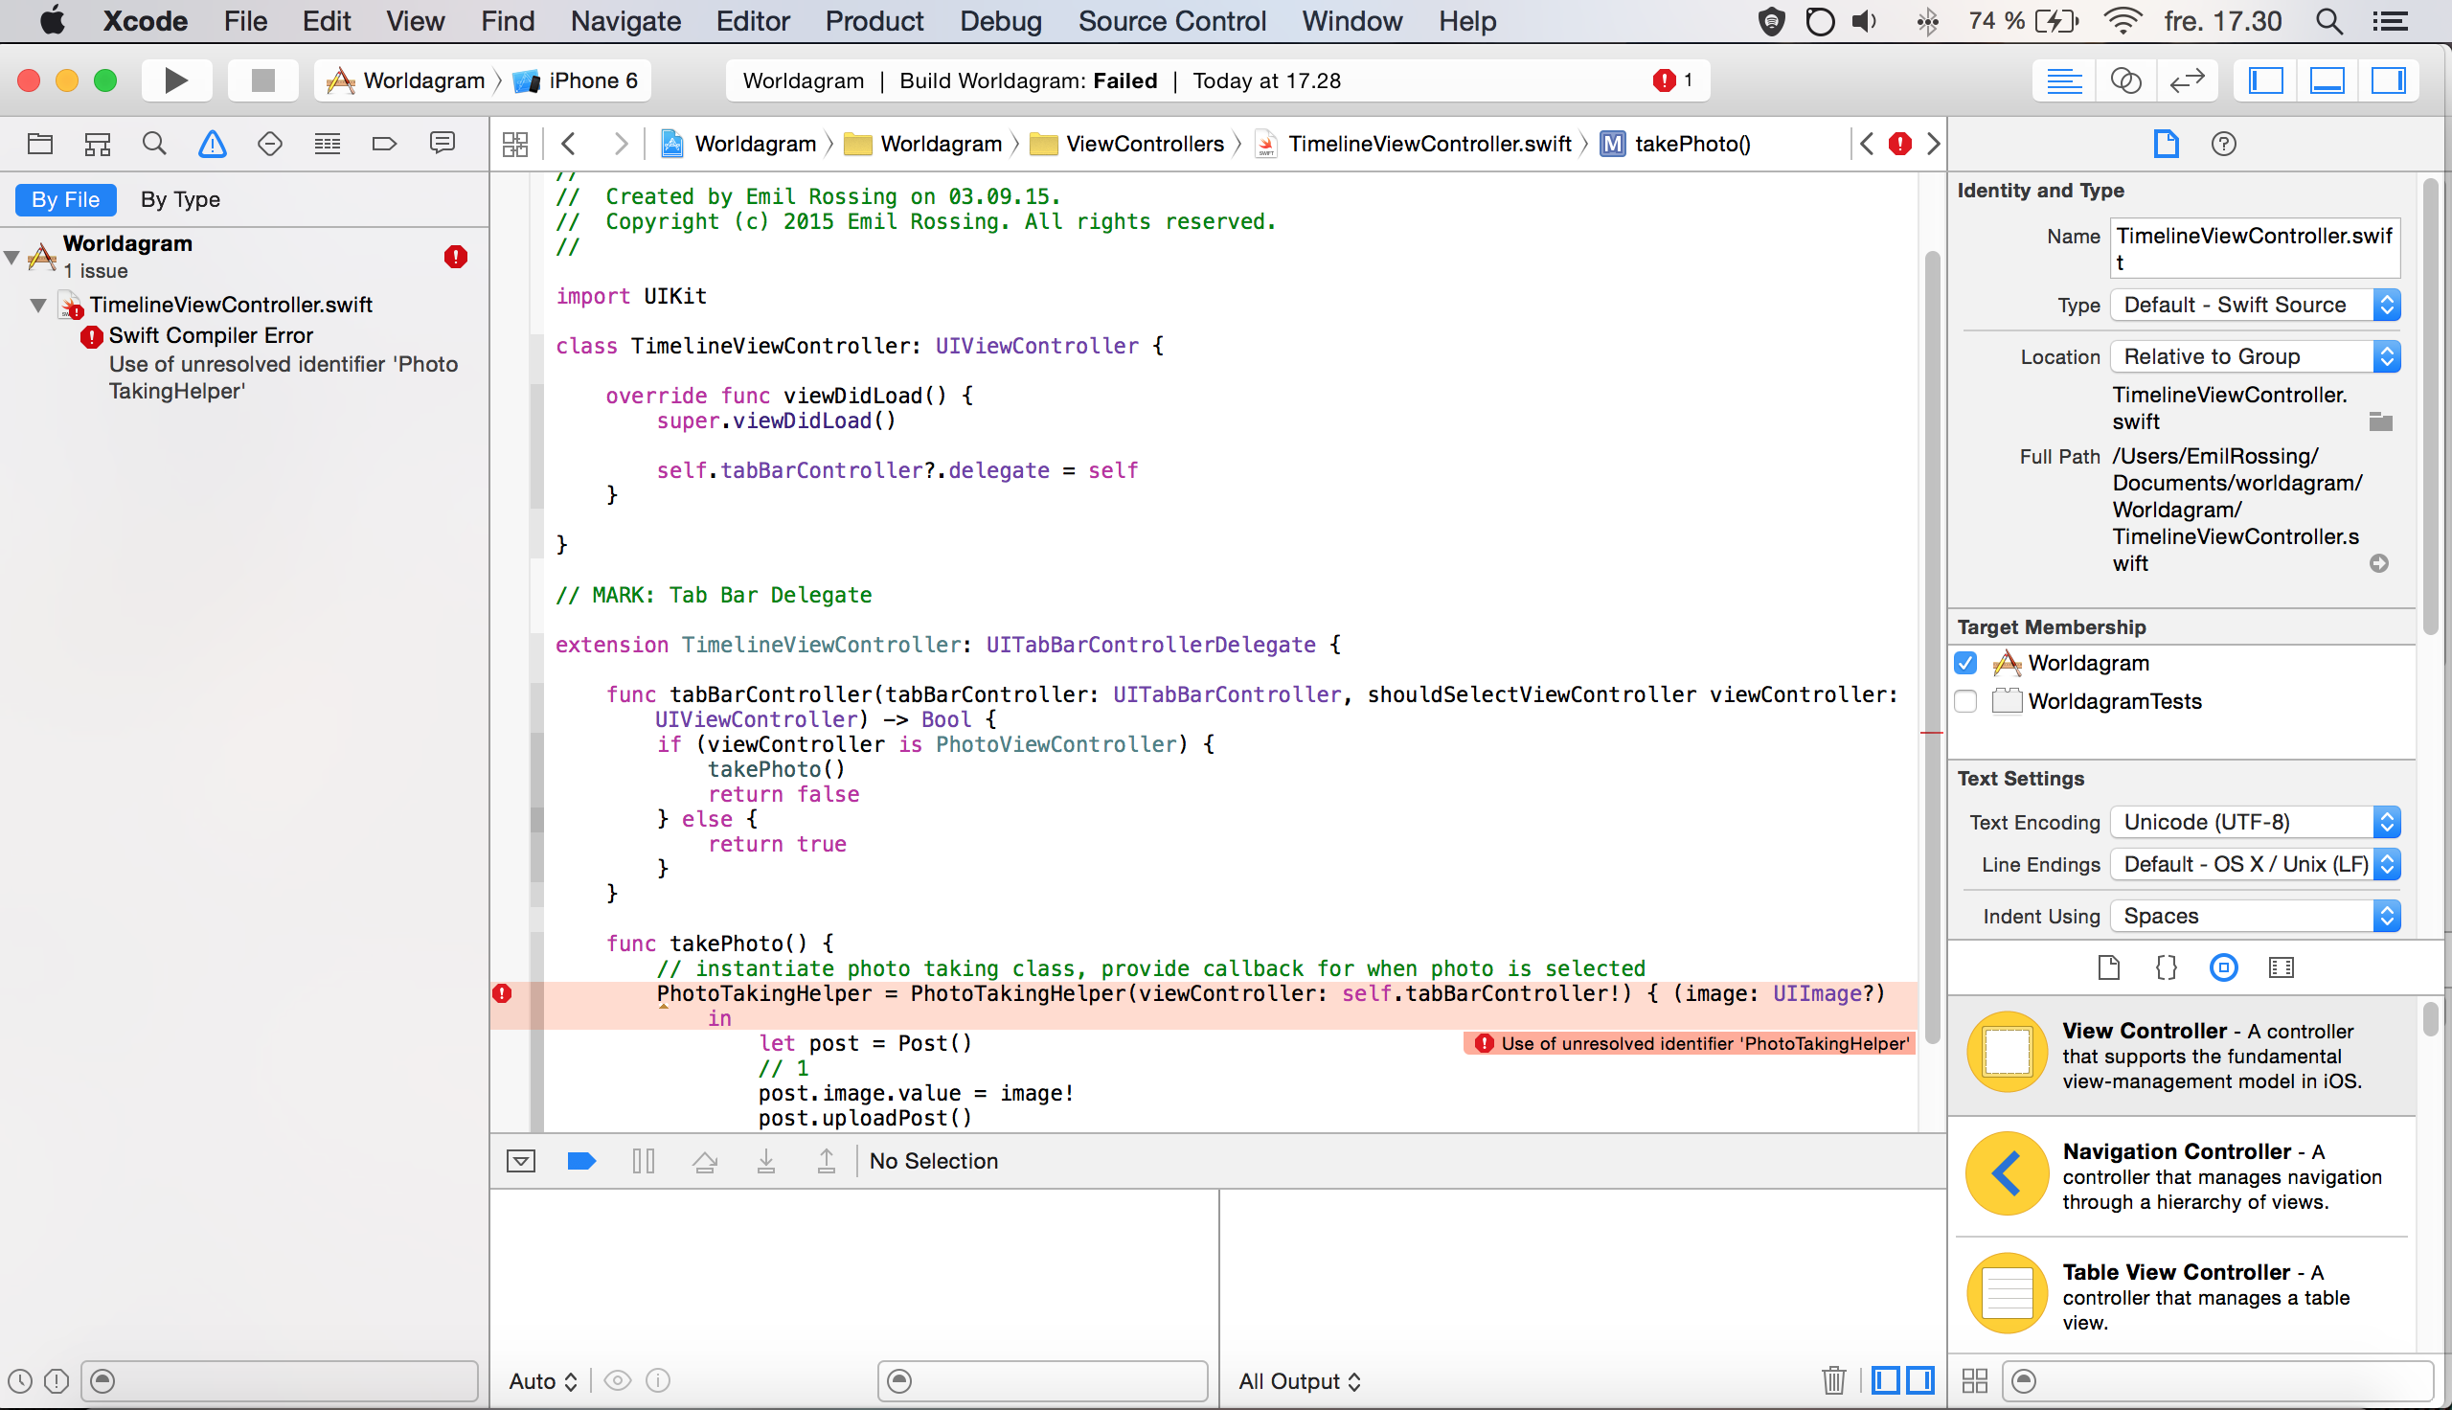Toggle breakpoints activation
2452x1410 pixels.
coord(580,1161)
